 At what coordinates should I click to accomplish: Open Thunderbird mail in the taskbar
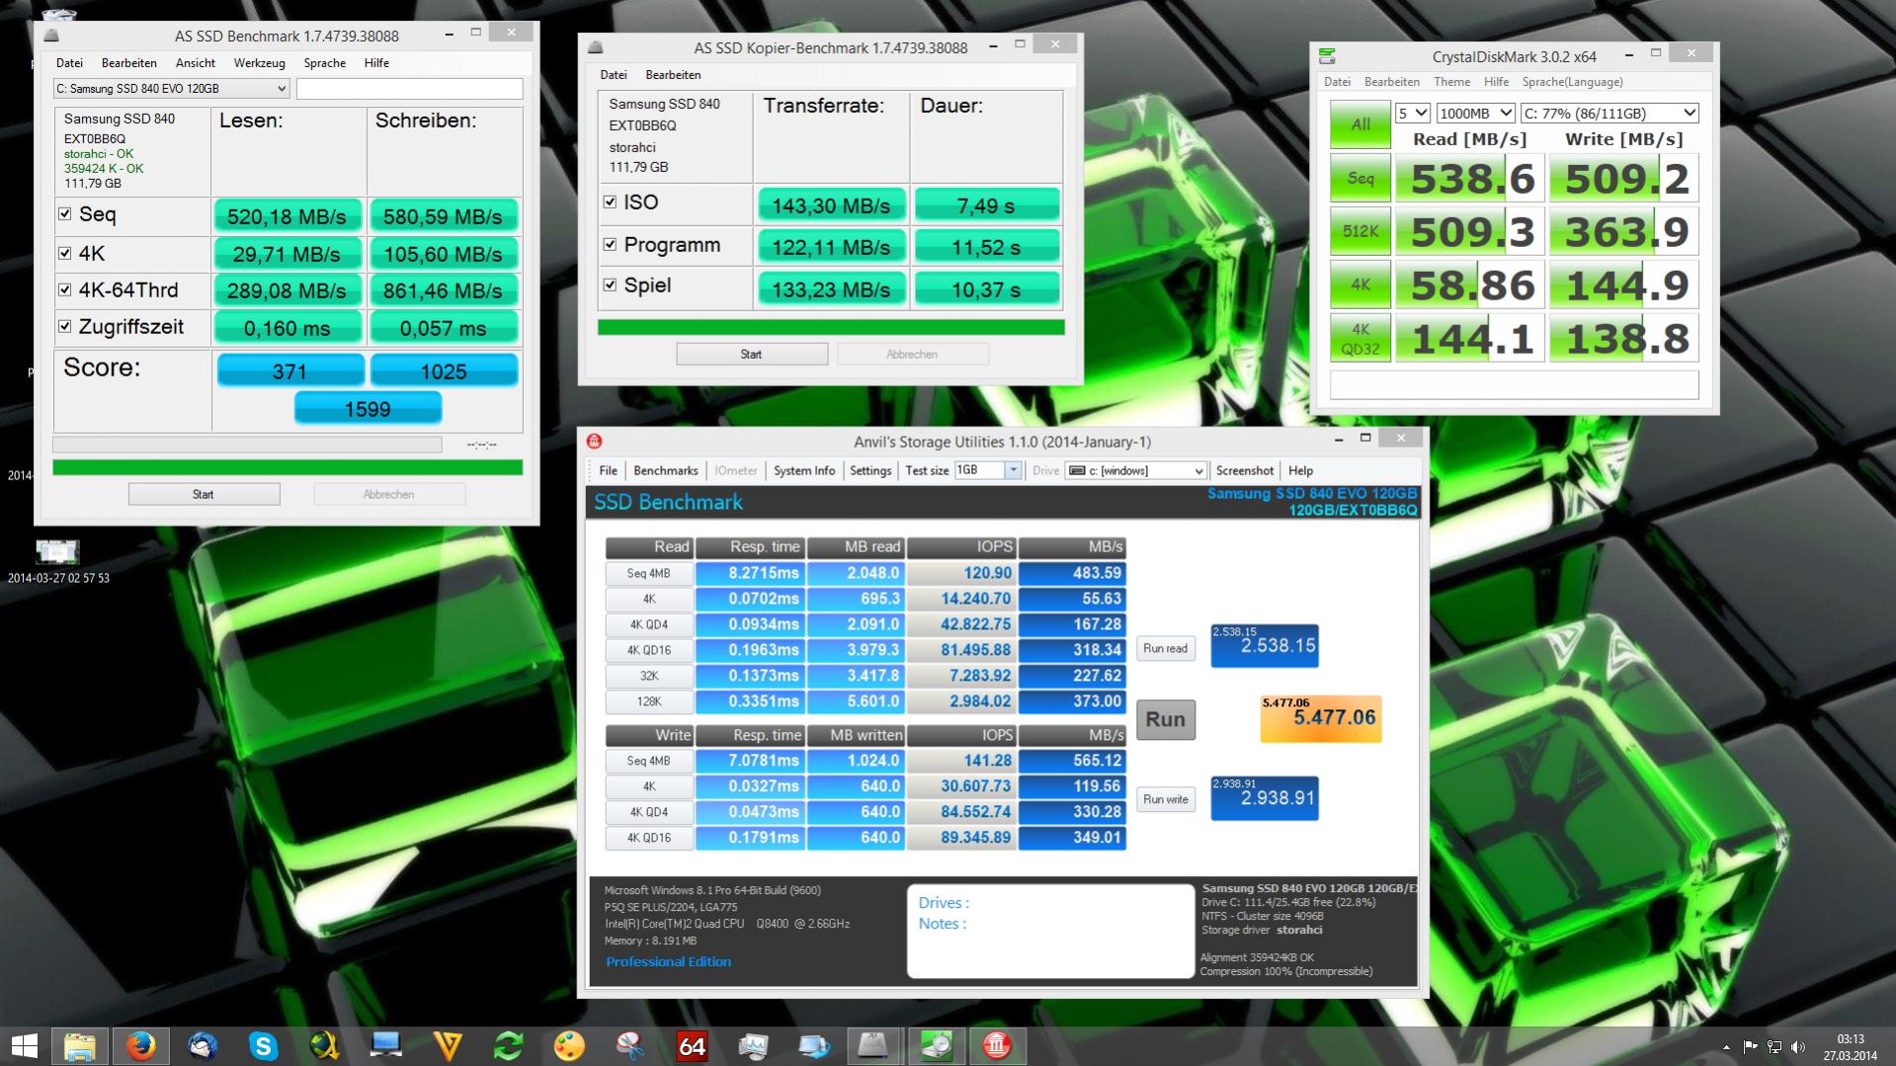[203, 1046]
